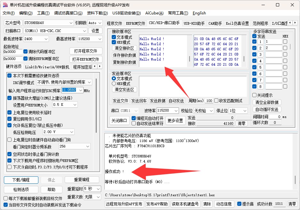The width and height of the screenshot is (300, 210).
Task: Expand the maximum baud rate 115200 dropdown
Action: tap(100, 39)
